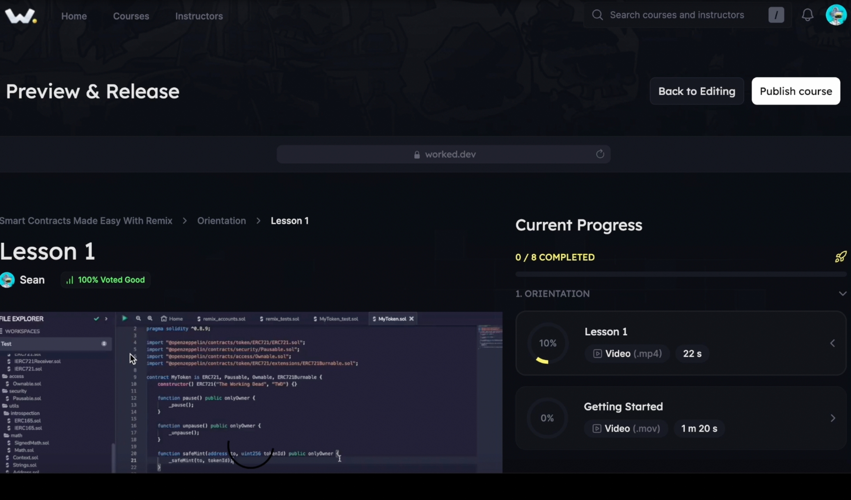Click the course completion progress bar
Image resolution: width=851 pixels, height=500 pixels.
[x=681, y=274]
